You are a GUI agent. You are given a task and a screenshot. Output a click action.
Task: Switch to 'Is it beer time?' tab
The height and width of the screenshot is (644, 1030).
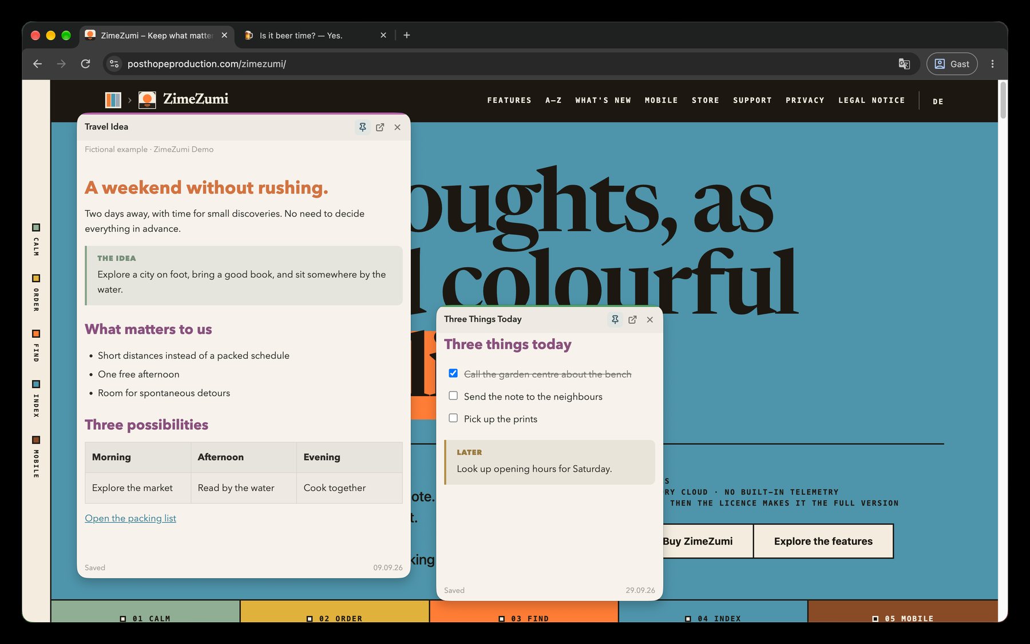[315, 35]
